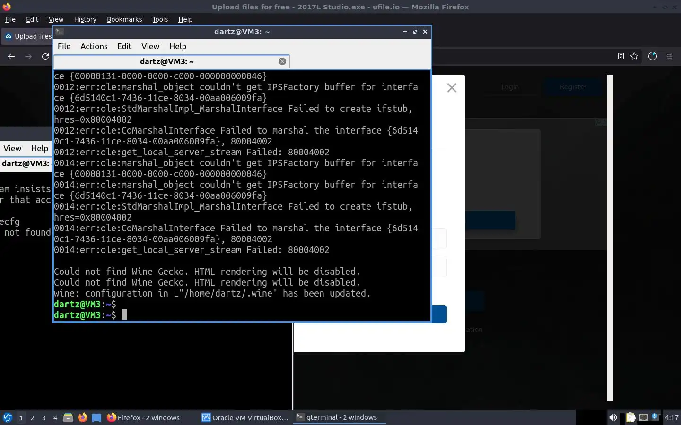Go forward with Firefox forward arrow
This screenshot has width=681, height=425.
pos(28,56)
